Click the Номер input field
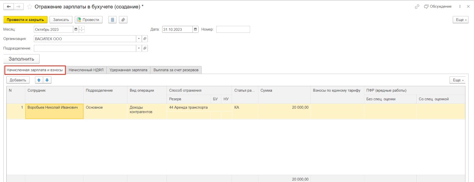 coord(233,29)
